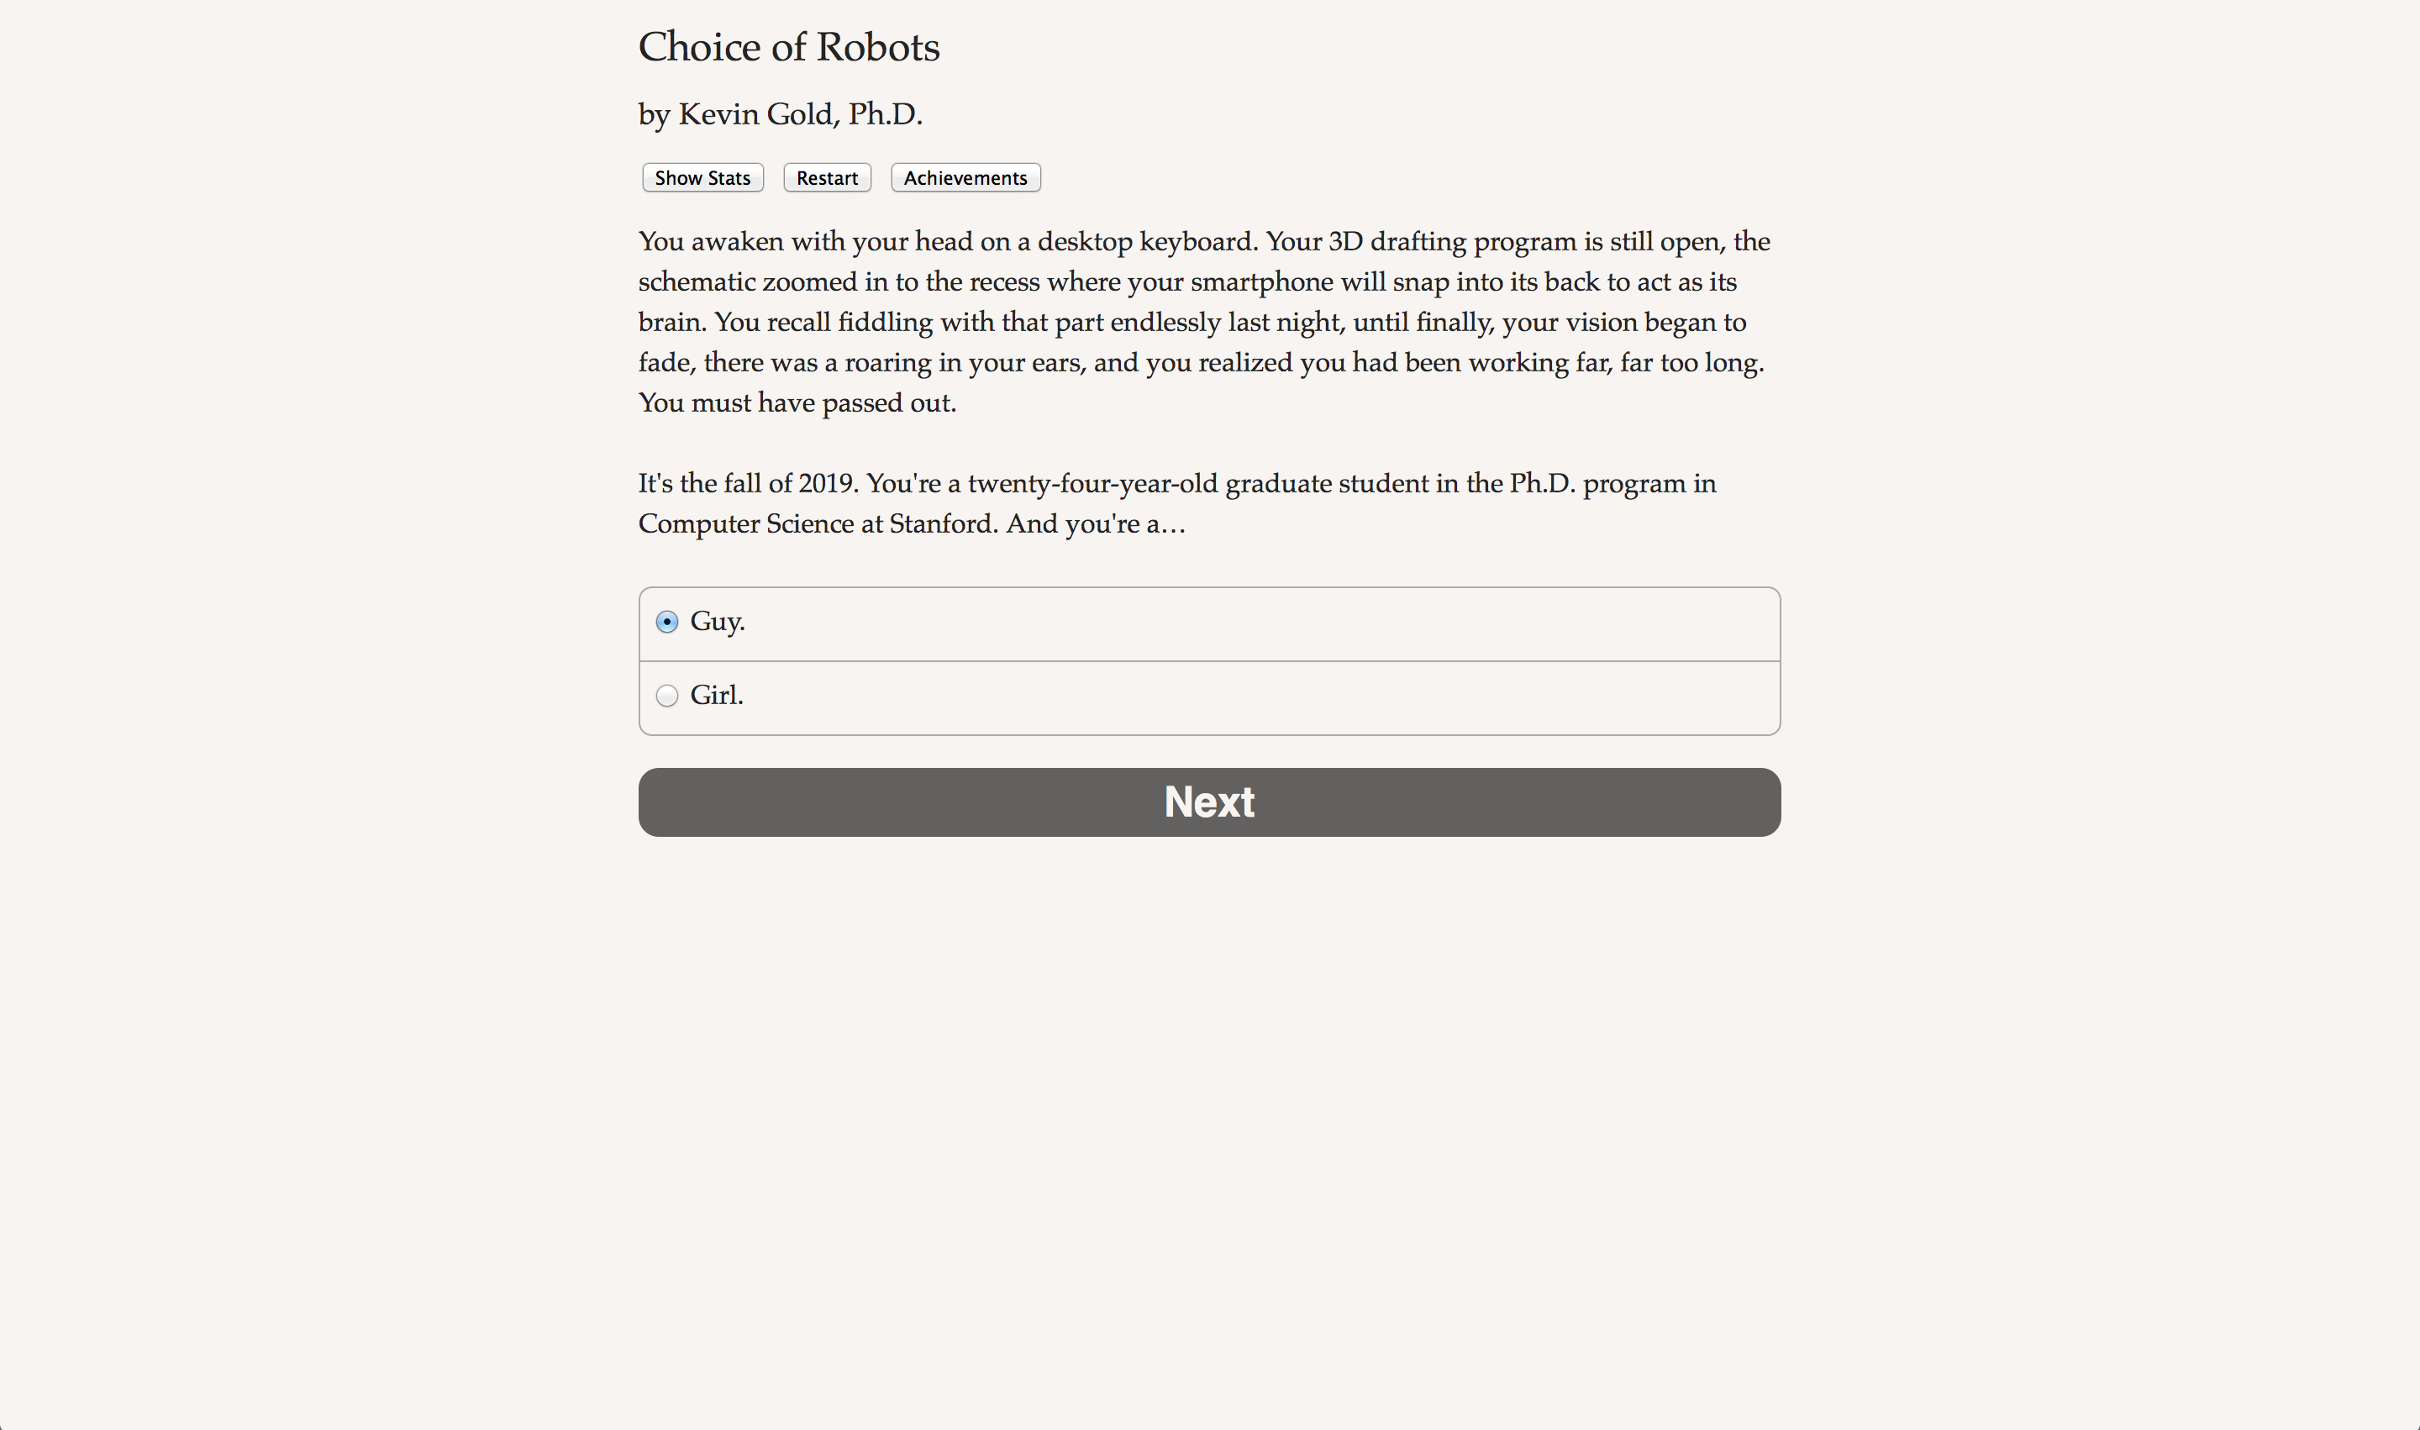Select the Guy radio button
This screenshot has height=1430, width=2420.
tap(667, 623)
